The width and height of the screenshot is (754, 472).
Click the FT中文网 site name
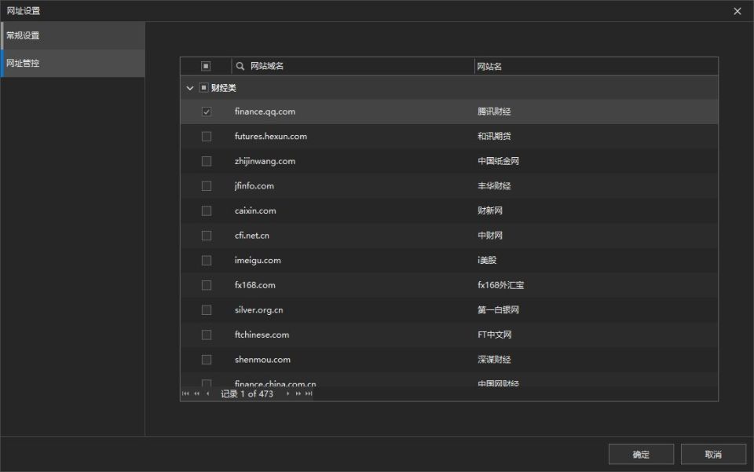494,335
